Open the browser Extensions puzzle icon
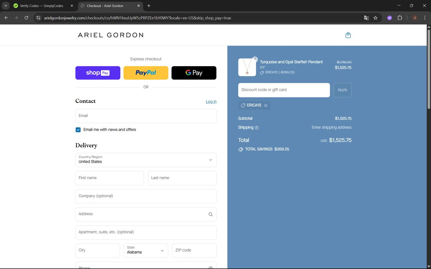The height and width of the screenshot is (269, 431). pyautogui.click(x=400, y=18)
